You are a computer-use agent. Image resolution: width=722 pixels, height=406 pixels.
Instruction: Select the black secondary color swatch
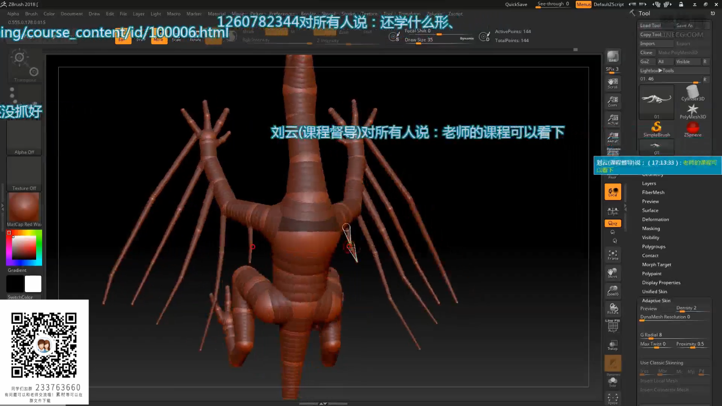(15, 284)
